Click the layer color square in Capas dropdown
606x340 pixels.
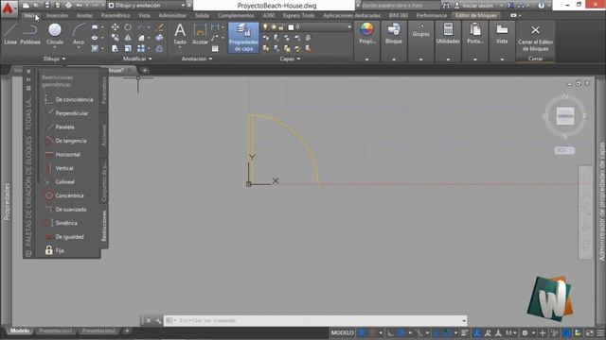pyautogui.click(x=291, y=27)
